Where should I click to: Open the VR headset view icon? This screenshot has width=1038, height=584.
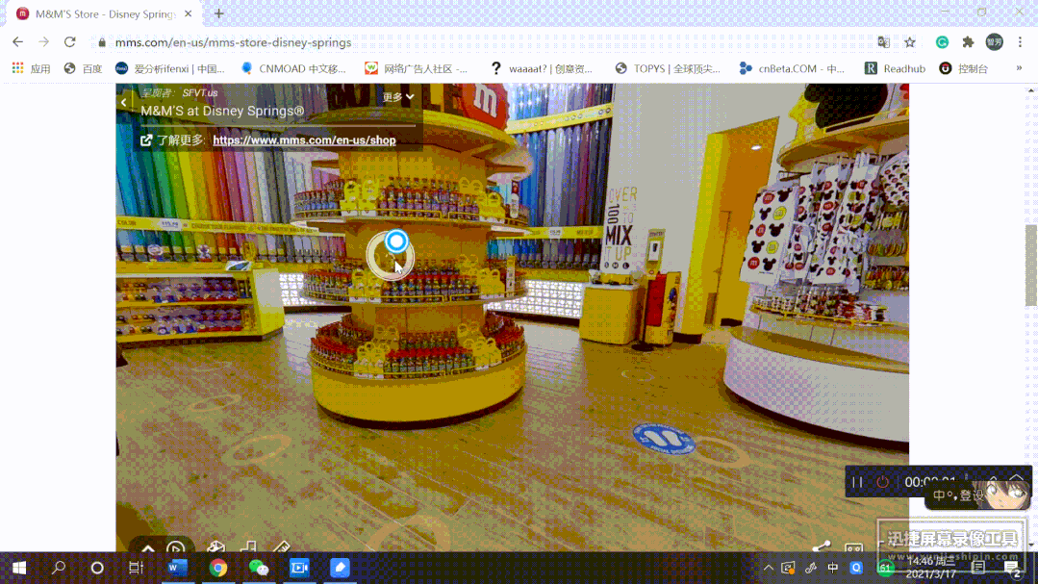pyautogui.click(x=217, y=548)
